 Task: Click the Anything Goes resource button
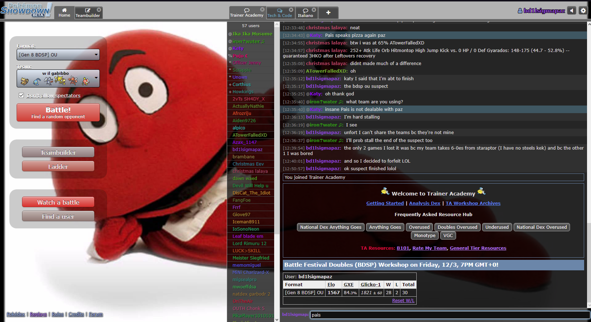pos(385,227)
